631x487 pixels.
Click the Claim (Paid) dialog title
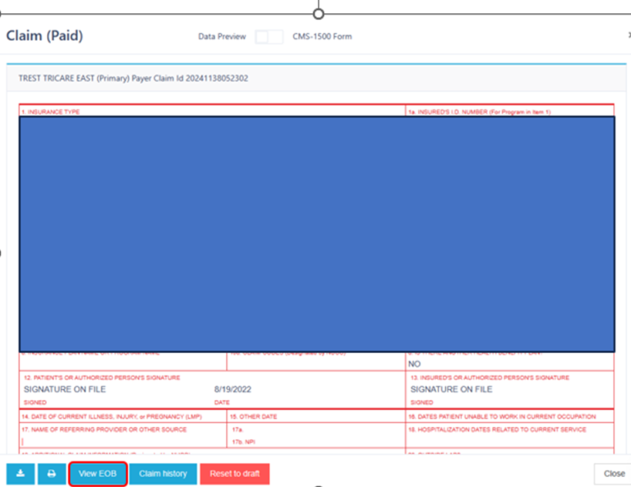44,36
